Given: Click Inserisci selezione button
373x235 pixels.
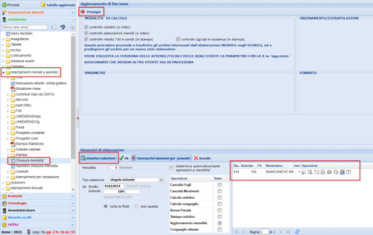Looking at the screenshot, I should point(99,158).
